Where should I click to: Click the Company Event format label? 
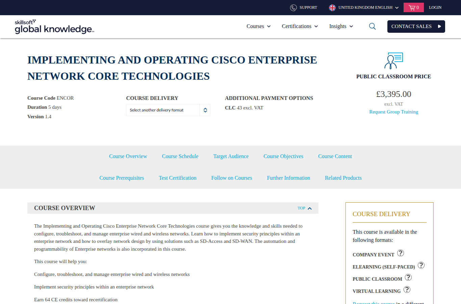pyautogui.click(x=374, y=255)
